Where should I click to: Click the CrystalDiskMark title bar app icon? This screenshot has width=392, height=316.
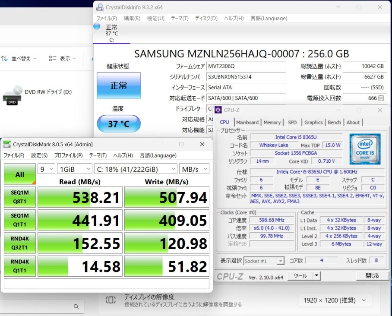point(7,144)
